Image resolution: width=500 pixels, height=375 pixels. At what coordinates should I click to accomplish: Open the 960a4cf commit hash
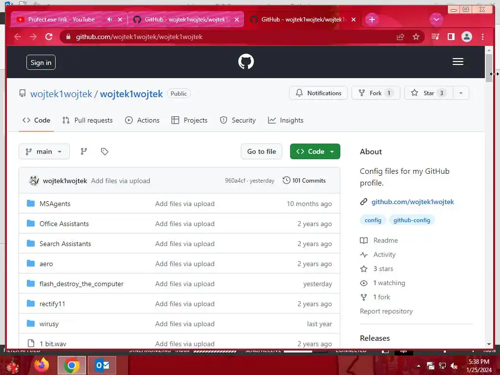pyautogui.click(x=235, y=181)
